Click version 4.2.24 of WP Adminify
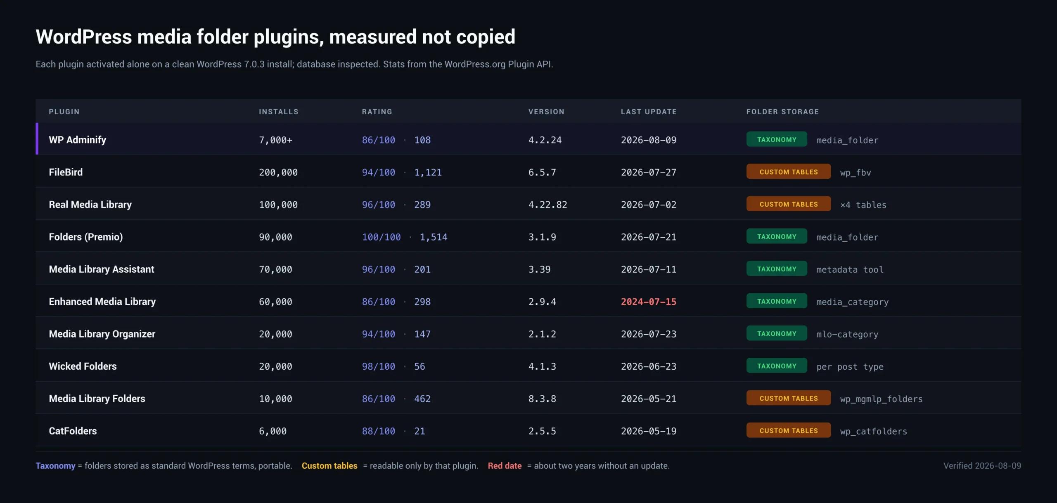Viewport: 1057px width, 503px height. (545, 140)
